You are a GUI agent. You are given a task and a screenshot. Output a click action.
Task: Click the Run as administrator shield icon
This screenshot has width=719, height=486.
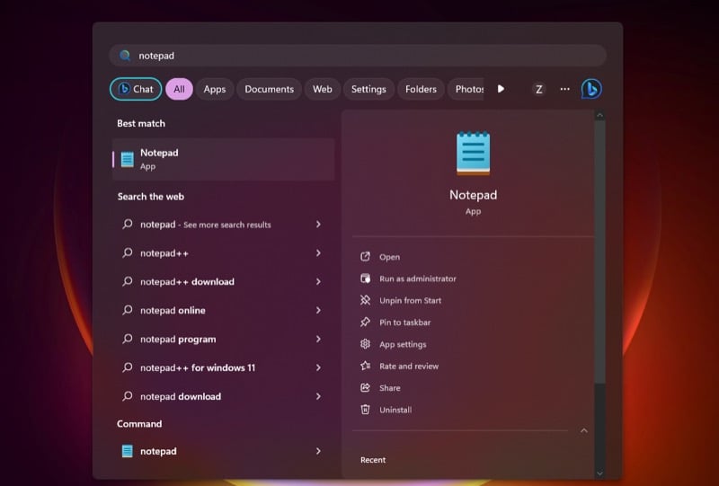365,278
